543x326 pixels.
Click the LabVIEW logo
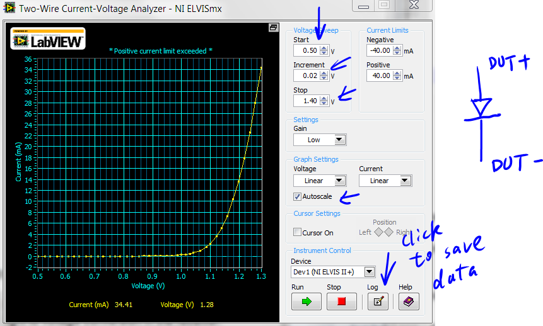point(48,39)
